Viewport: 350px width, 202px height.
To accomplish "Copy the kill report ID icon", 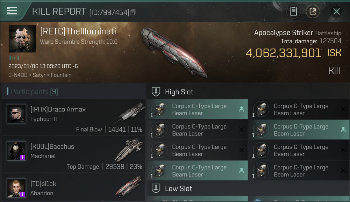I will tap(133, 12).
